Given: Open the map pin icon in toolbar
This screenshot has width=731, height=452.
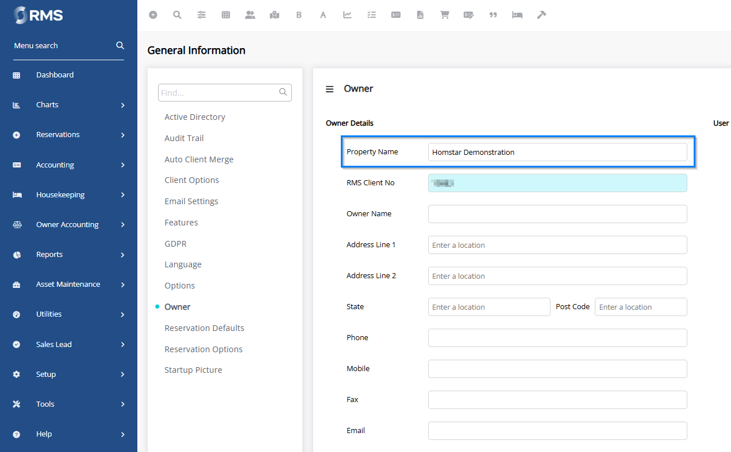Looking at the screenshot, I should [x=275, y=15].
